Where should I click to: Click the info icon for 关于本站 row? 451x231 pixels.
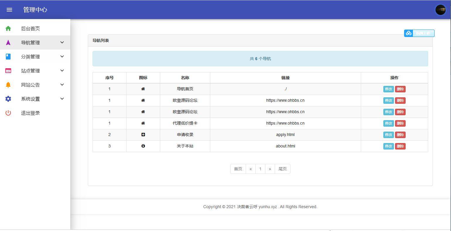(143, 146)
